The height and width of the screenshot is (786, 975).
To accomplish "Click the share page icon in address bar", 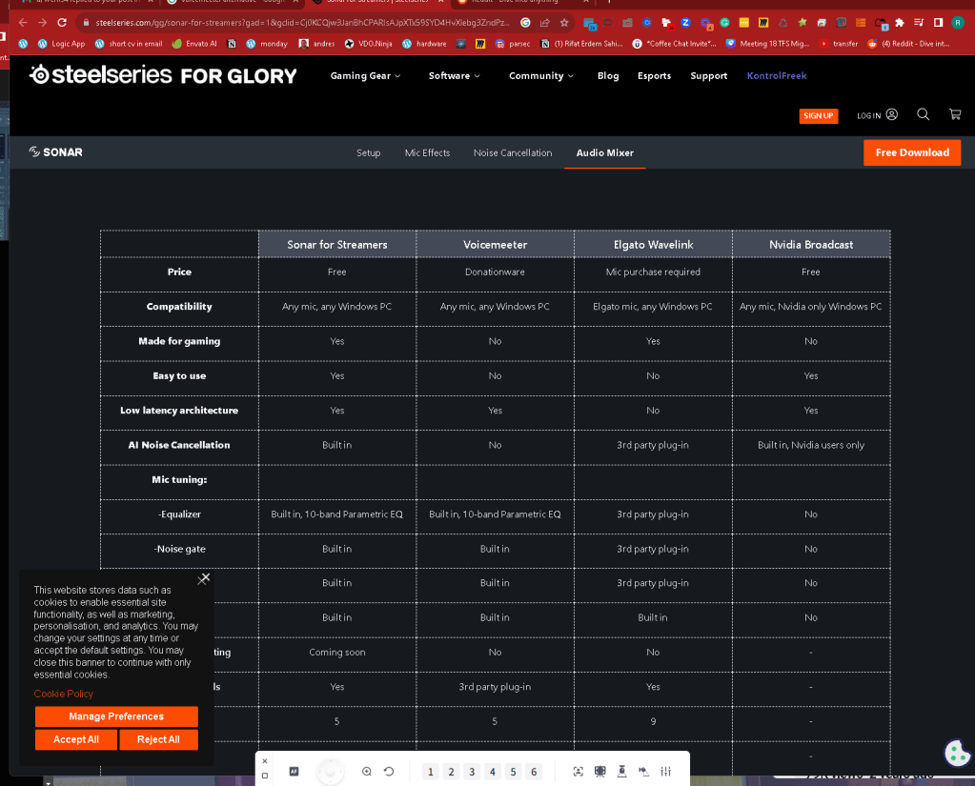I will (x=545, y=22).
